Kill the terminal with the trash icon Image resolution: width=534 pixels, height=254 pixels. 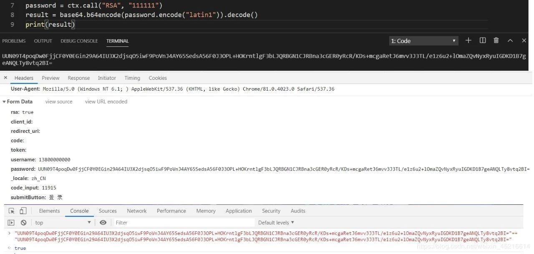496,41
